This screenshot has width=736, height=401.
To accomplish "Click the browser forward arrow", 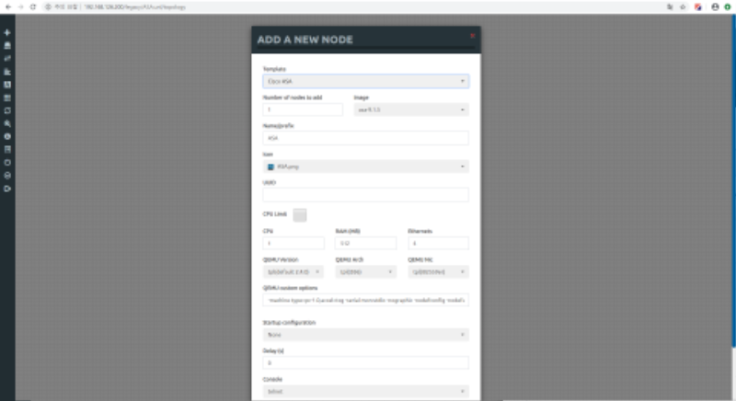I will click(x=20, y=7).
